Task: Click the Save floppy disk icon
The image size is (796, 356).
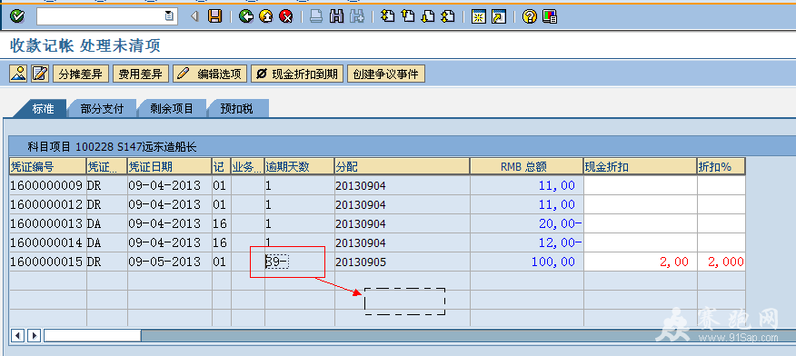Action: tap(215, 16)
